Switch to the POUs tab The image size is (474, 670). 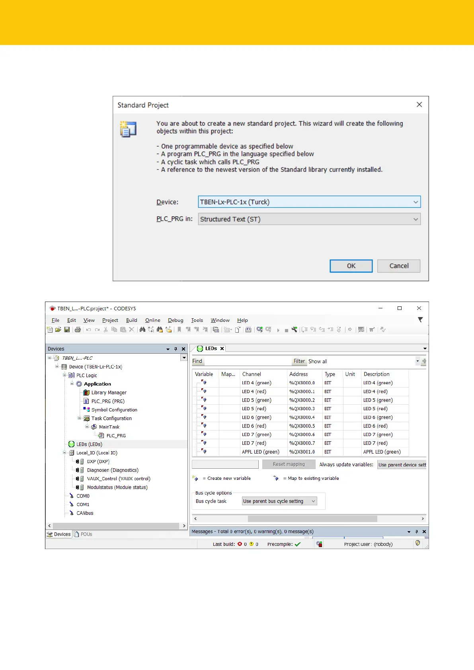pos(83,534)
